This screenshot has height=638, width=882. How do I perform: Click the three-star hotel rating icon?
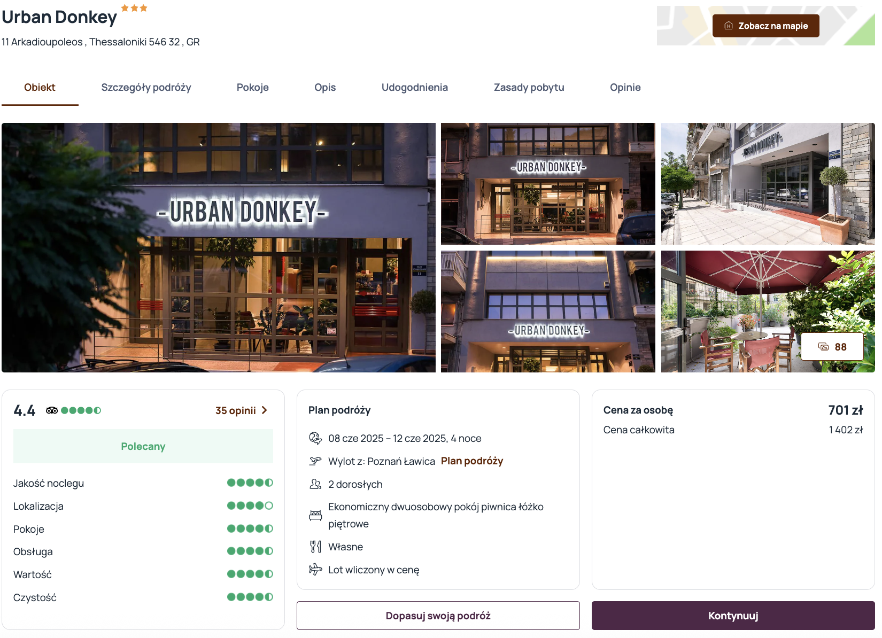pos(134,8)
